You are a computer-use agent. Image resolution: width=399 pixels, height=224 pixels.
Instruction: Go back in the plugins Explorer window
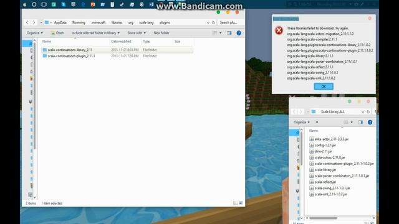(27, 22)
